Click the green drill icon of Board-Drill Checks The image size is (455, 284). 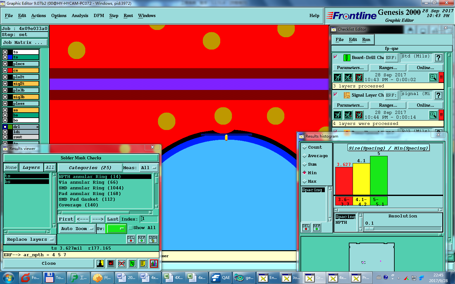347,58
